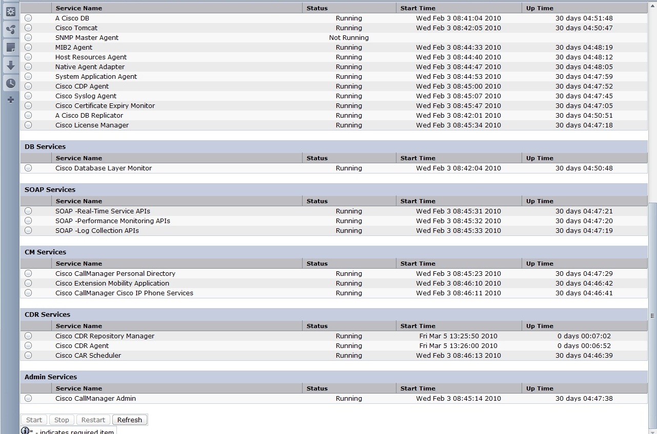The height and width of the screenshot is (434, 657).
Task: Select the Cisco CDR Agent radio button
Action: tap(28, 345)
